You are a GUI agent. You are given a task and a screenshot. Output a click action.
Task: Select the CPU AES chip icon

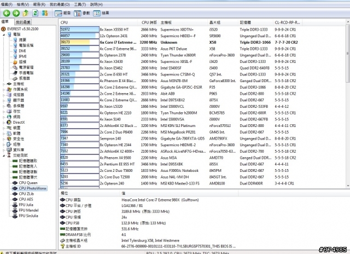click(x=15, y=199)
